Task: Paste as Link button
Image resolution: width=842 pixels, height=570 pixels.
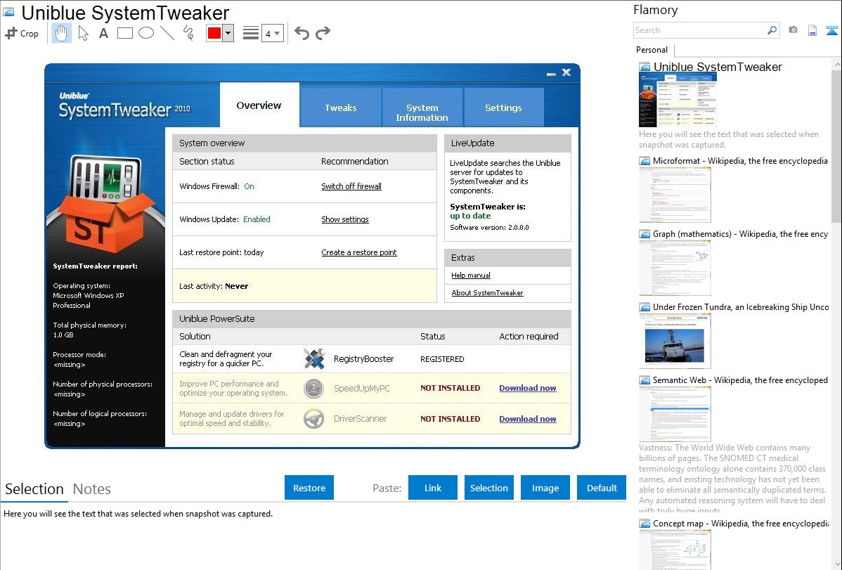Action: tap(433, 488)
